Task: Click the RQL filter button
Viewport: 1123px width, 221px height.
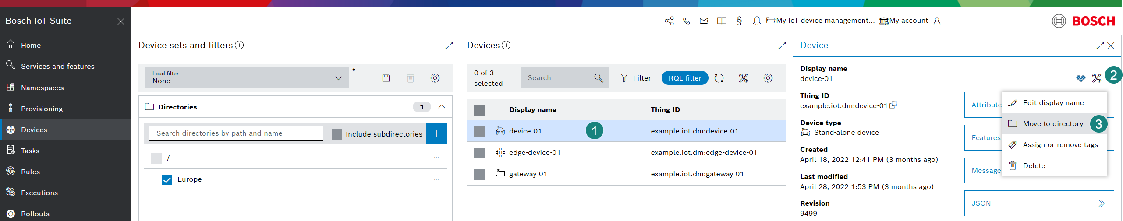Action: tap(685, 78)
